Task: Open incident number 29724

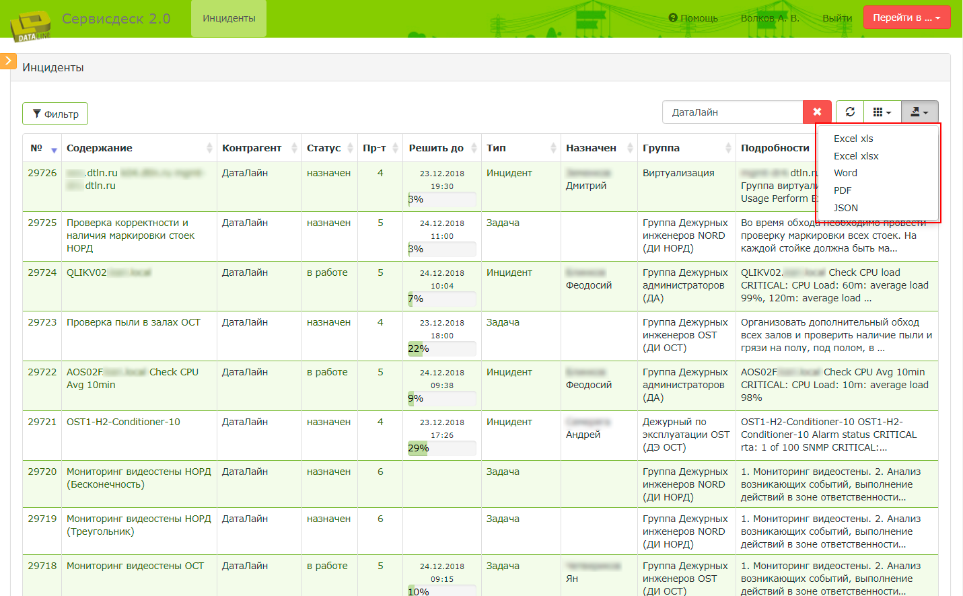Action: [42, 272]
